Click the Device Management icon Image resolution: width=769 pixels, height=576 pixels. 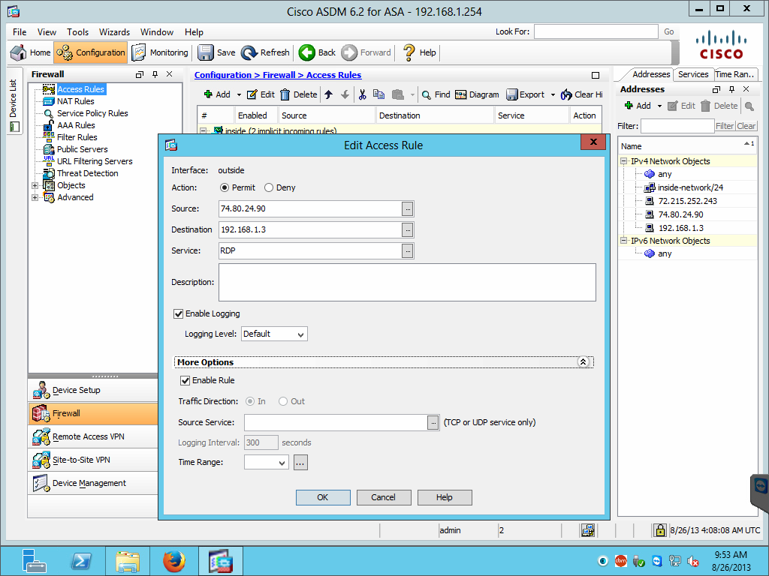[x=41, y=483]
